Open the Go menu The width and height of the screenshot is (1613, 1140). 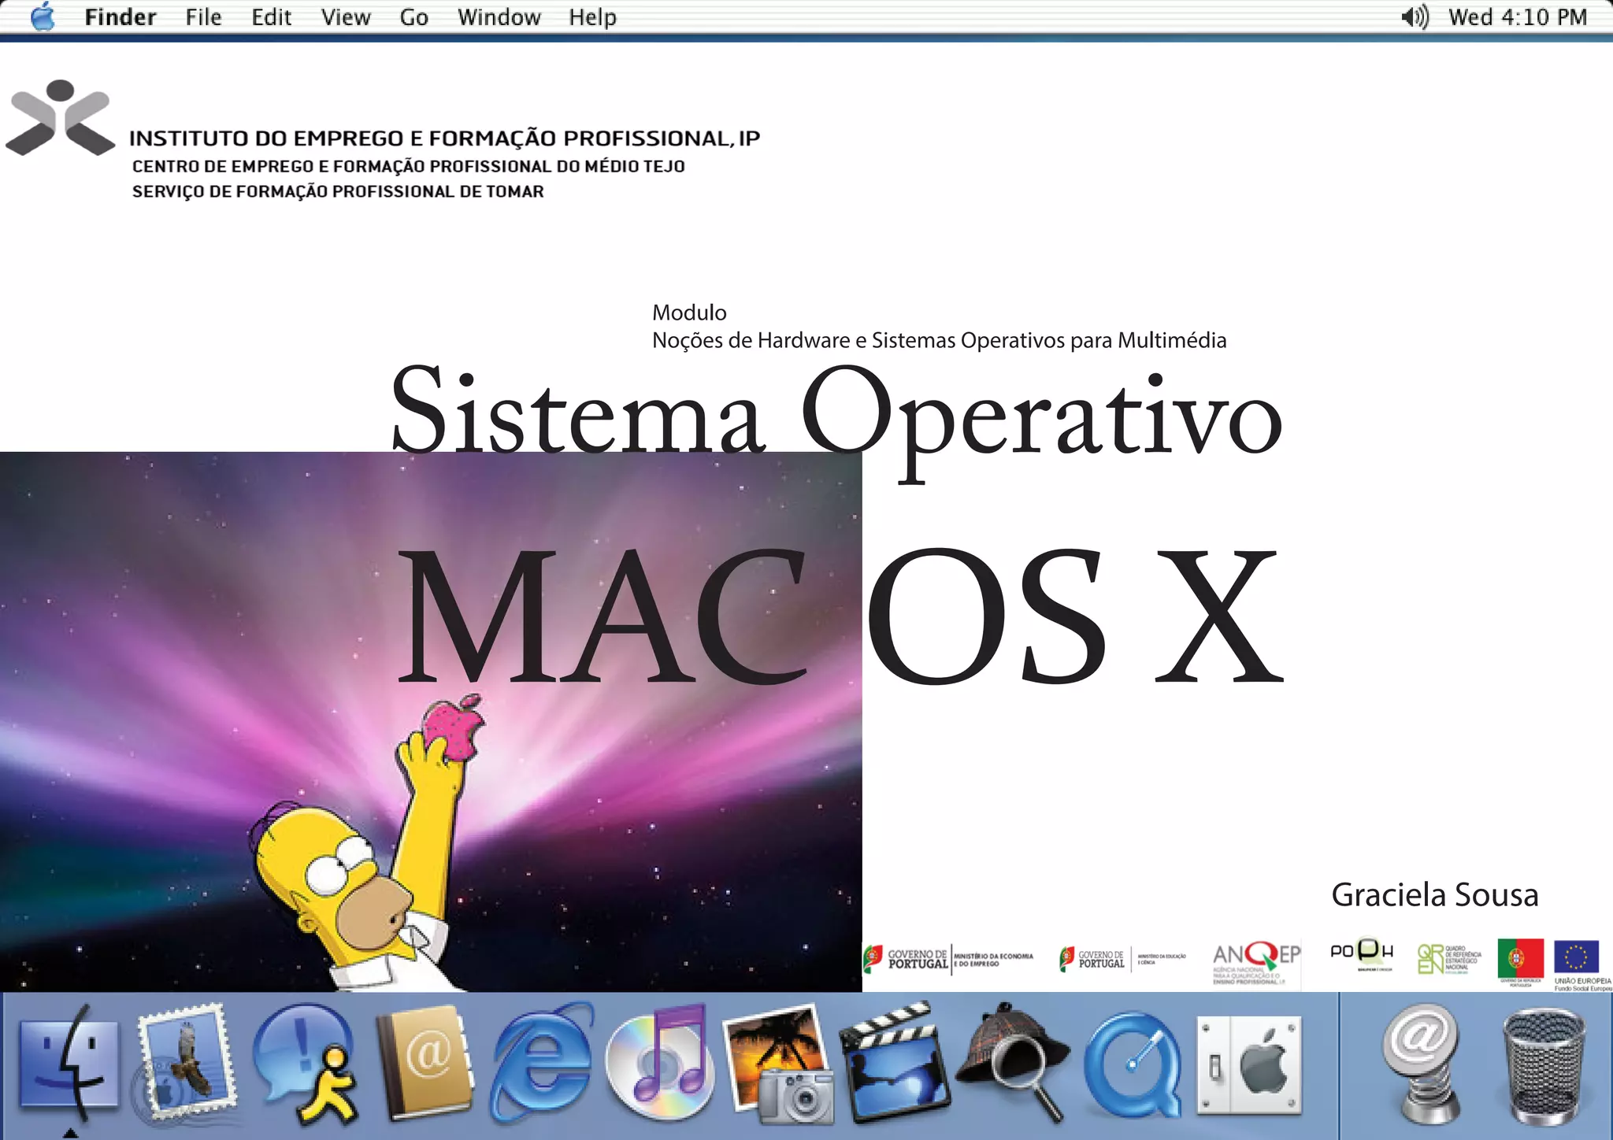pos(413,17)
